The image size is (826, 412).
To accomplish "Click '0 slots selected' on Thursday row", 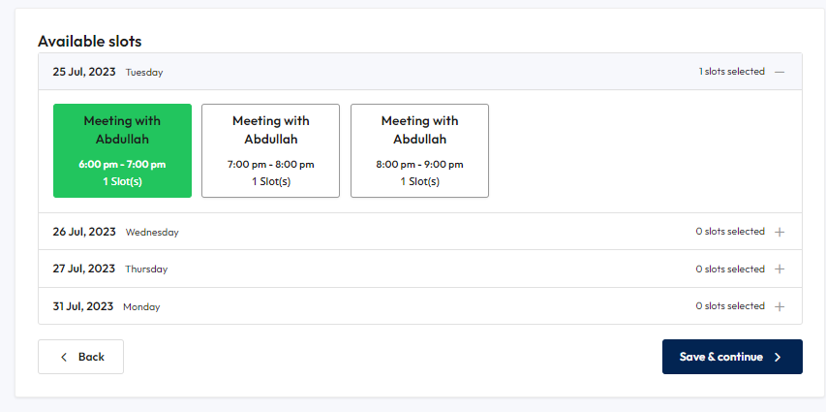I will click(x=730, y=269).
